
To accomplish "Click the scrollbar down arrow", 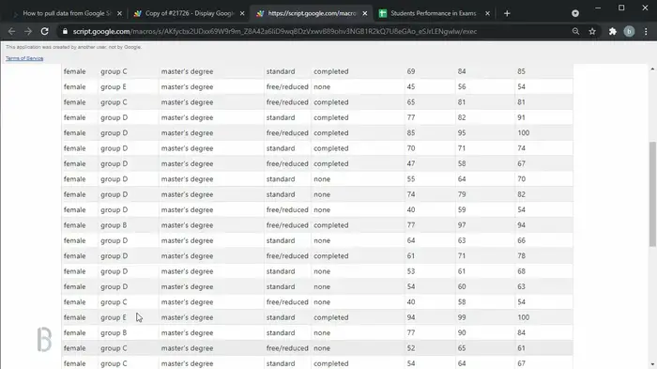I will click(652, 365).
